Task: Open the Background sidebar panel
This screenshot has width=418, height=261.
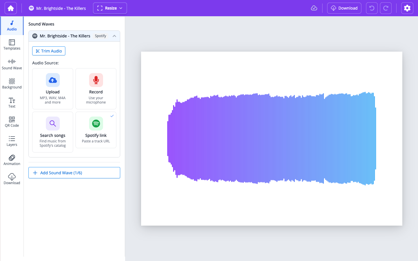Action: [12, 84]
